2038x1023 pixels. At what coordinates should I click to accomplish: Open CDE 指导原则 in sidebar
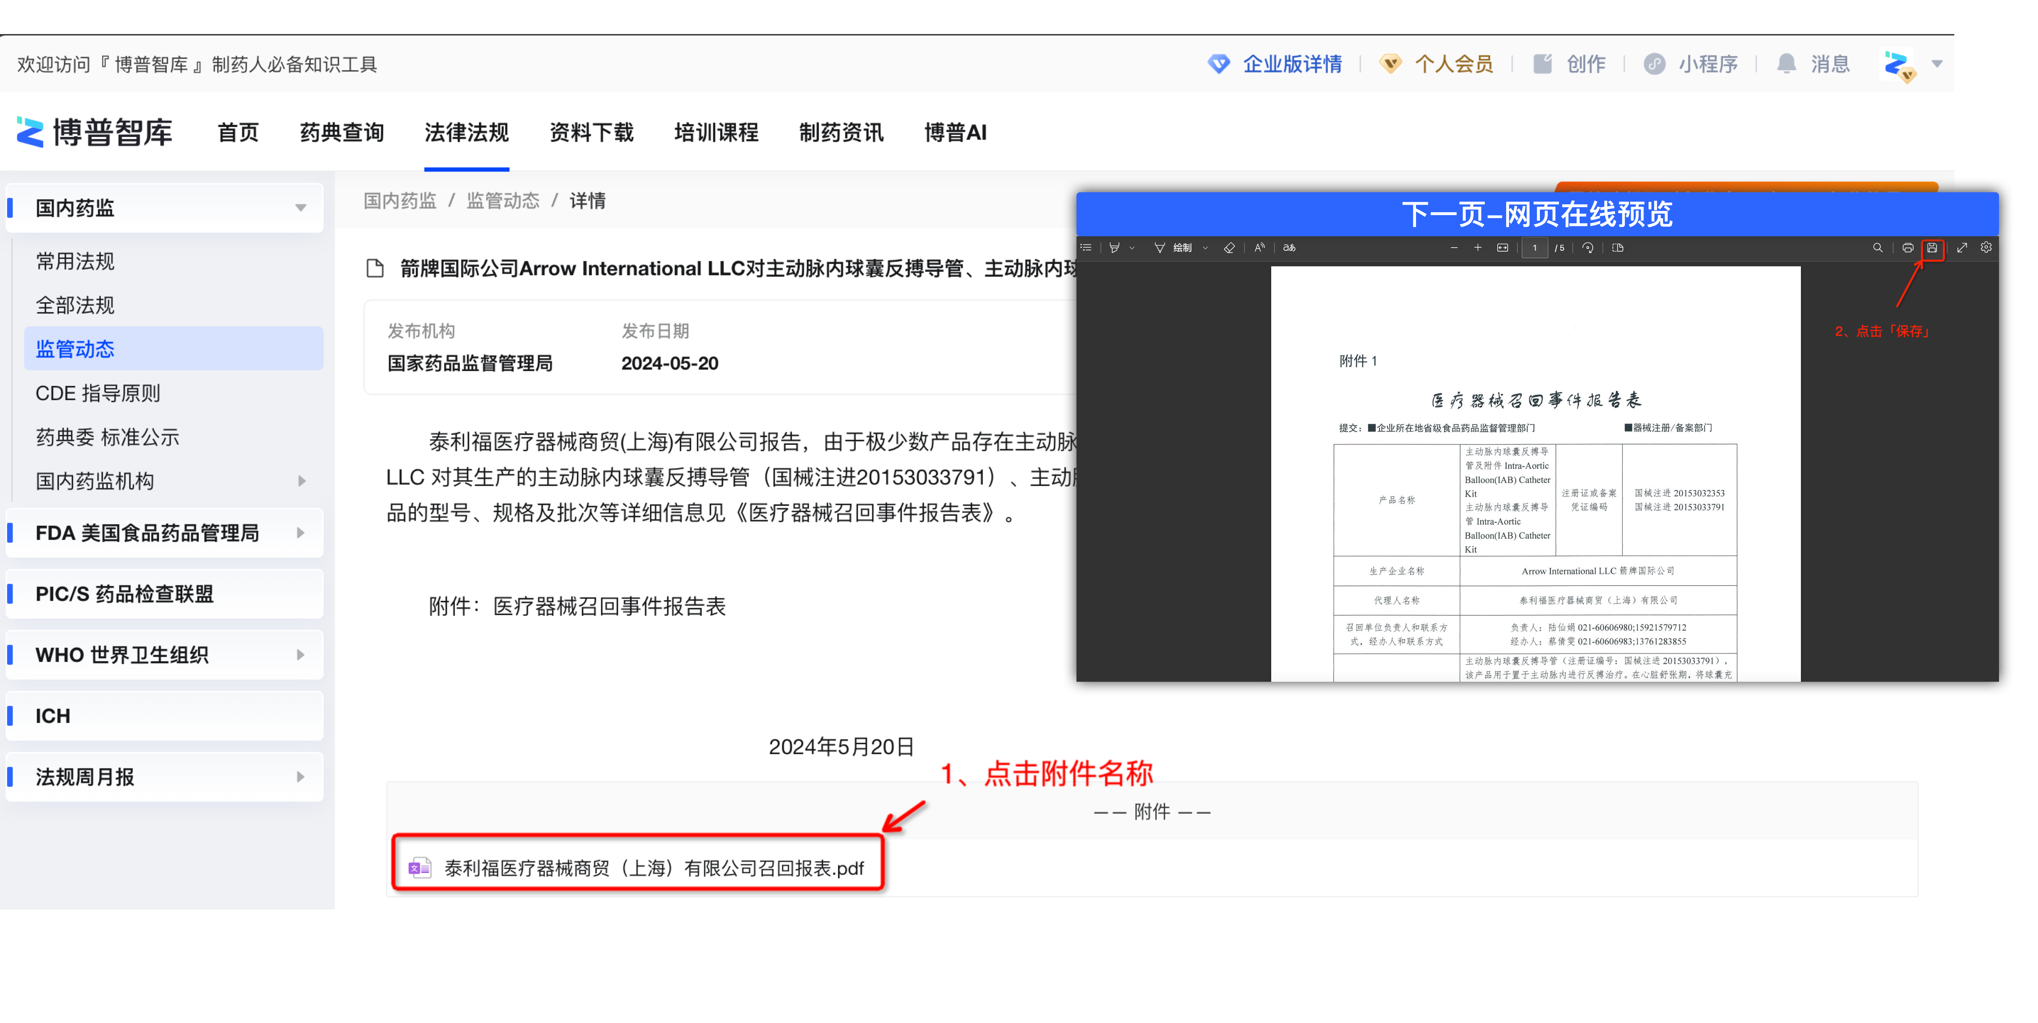point(98,393)
